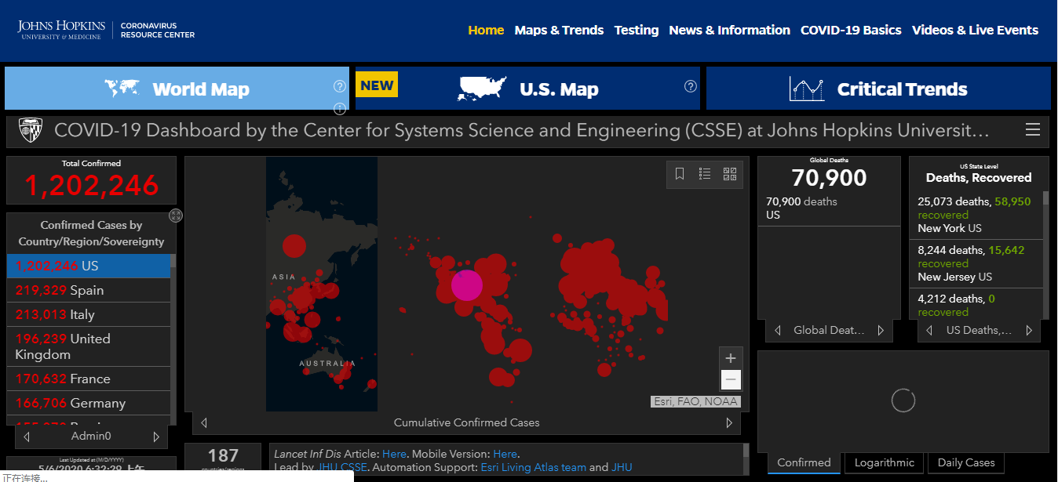Select Spain in the confirmed cases list
Screen dimensions: 1058x482
pyautogui.click(x=87, y=290)
